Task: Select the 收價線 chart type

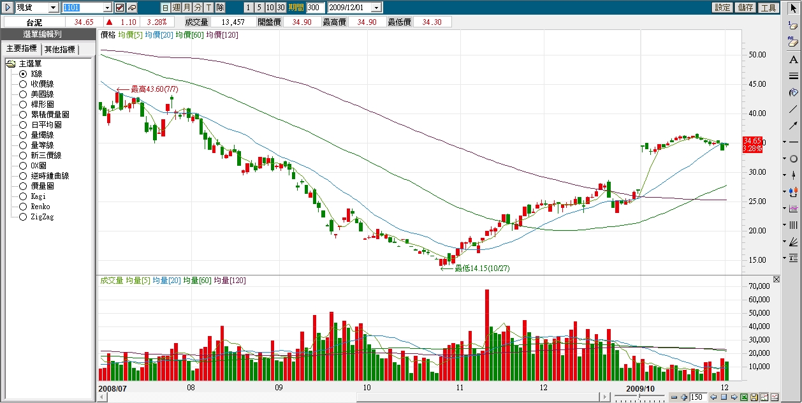Action: 24,84
